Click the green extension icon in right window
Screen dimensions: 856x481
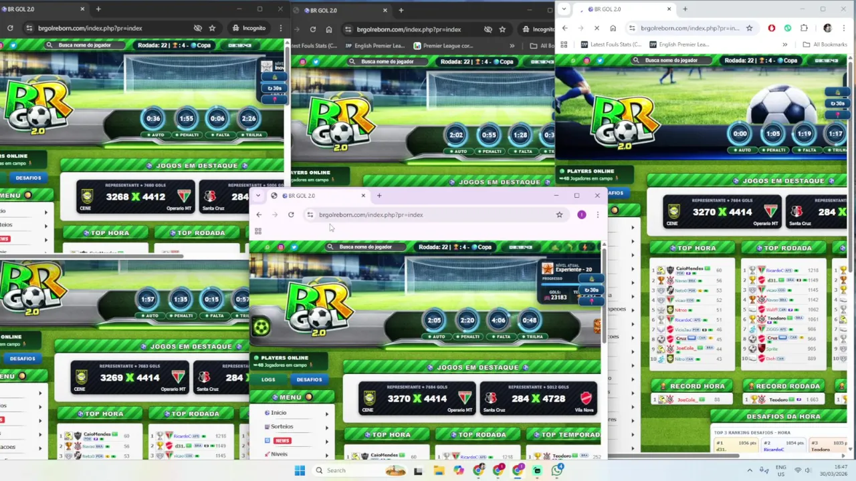coord(787,28)
